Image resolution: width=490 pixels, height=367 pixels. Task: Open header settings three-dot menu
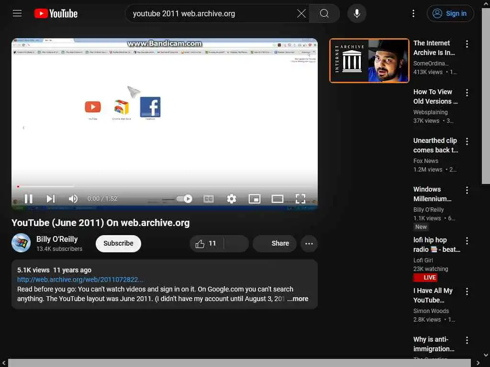[413, 13]
